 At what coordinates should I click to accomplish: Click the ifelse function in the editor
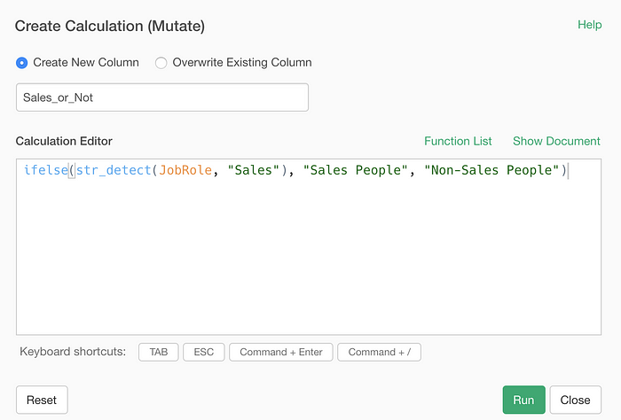coord(45,170)
